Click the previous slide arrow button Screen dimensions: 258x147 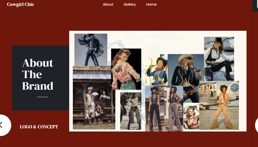[4, 125]
